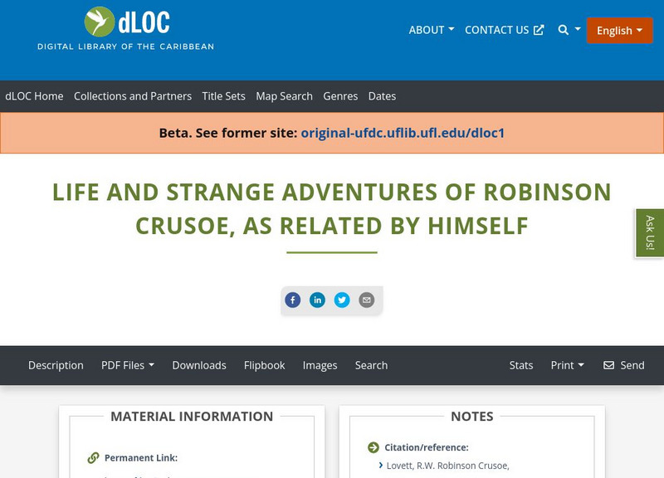Share the item on LinkedIn

(x=317, y=300)
